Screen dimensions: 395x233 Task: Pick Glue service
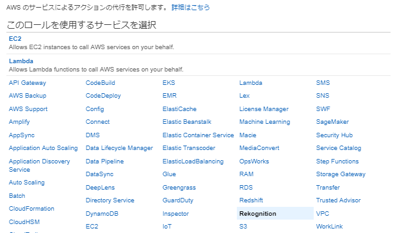[x=169, y=174]
